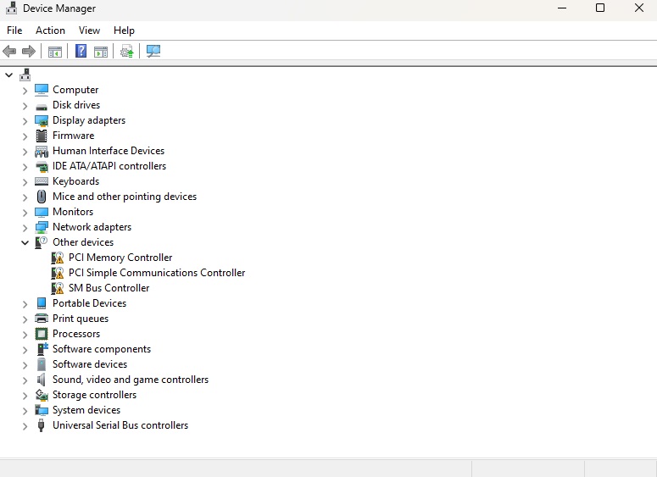Select Mice and other pointing devices

coord(124,197)
